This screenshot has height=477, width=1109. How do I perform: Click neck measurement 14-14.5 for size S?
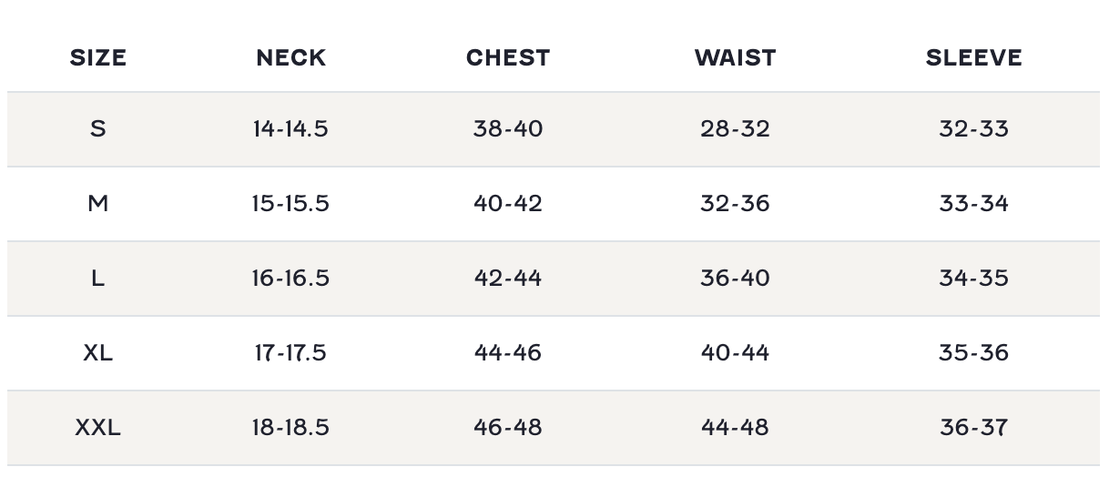pos(290,128)
